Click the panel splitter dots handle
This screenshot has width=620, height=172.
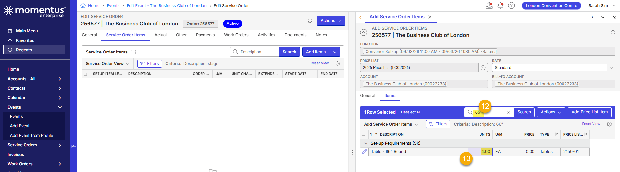[x=352, y=153]
